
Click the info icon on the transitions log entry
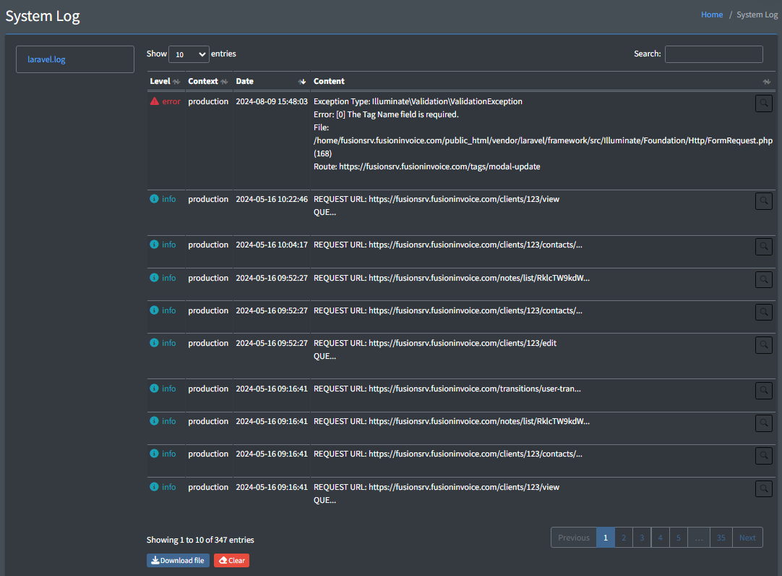click(x=155, y=388)
